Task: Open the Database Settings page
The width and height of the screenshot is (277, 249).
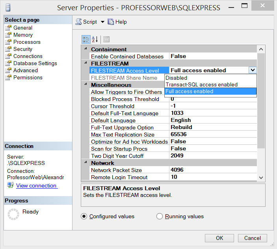Action: pyautogui.click(x=35, y=63)
